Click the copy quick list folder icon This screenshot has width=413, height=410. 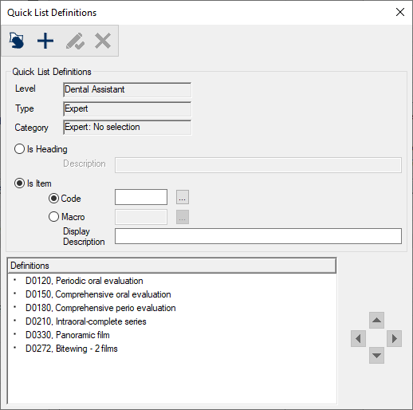pyautogui.click(x=17, y=41)
